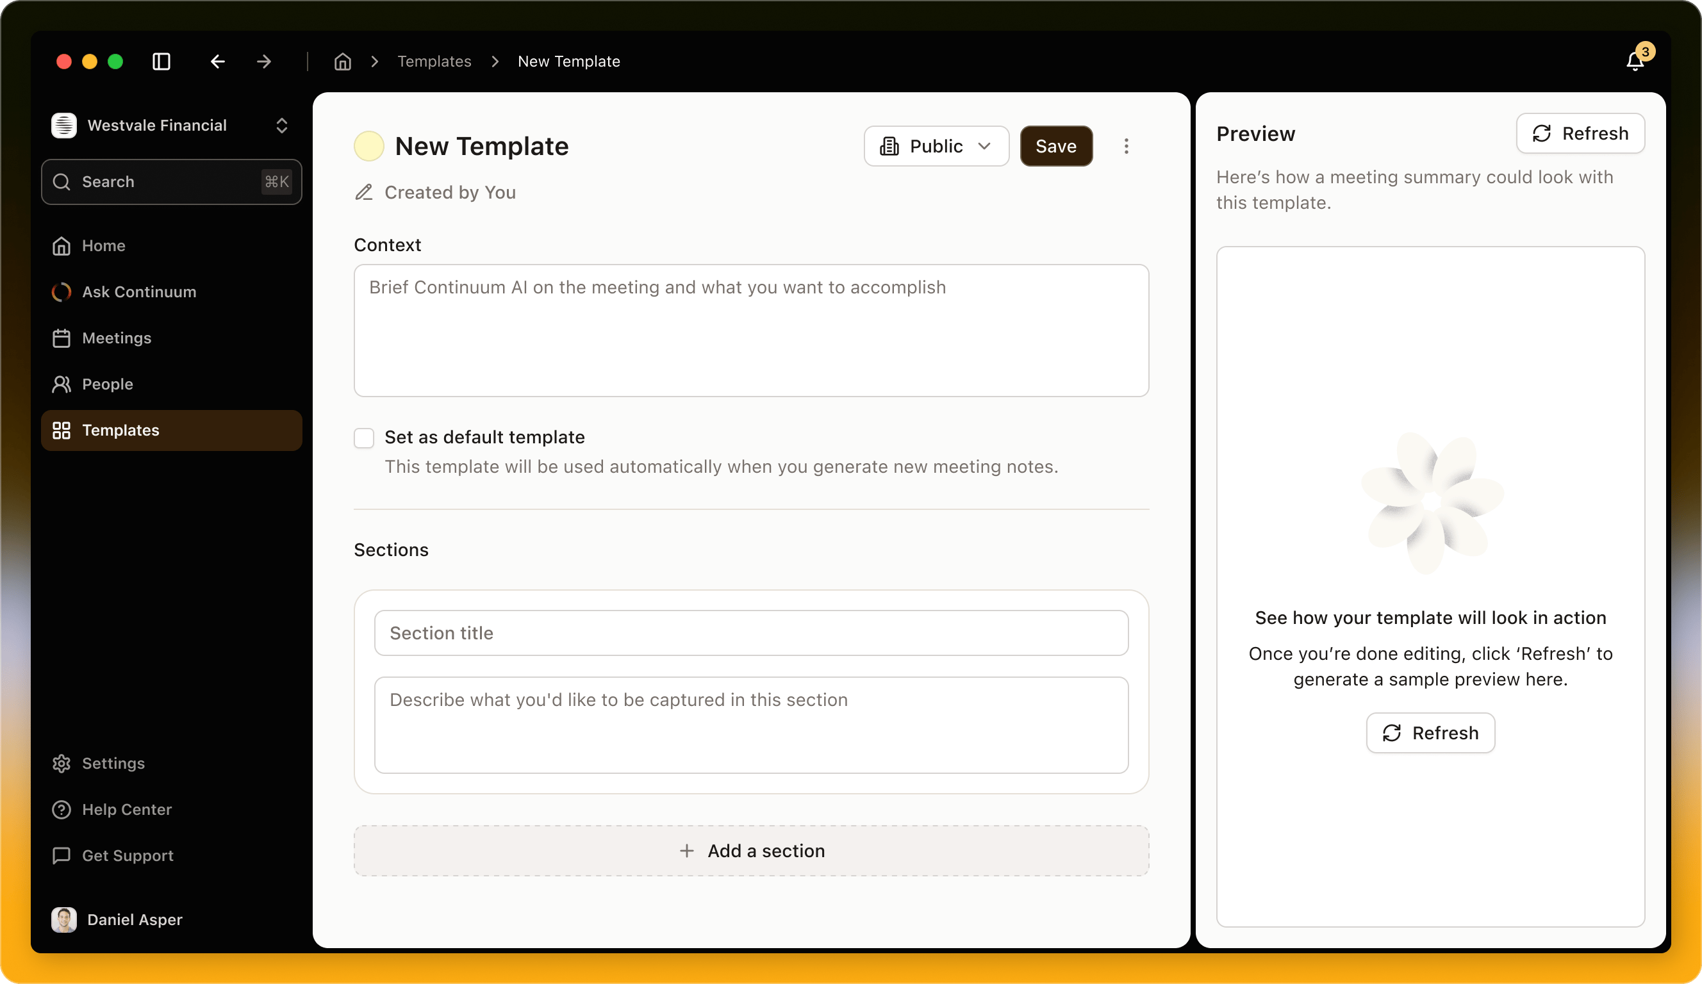Open Meetings in the sidebar
The width and height of the screenshot is (1702, 984).
point(172,338)
